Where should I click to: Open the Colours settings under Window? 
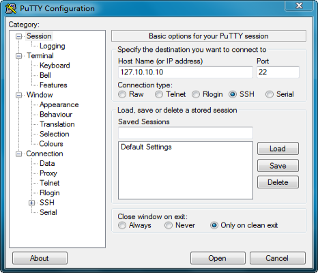coord(51,144)
